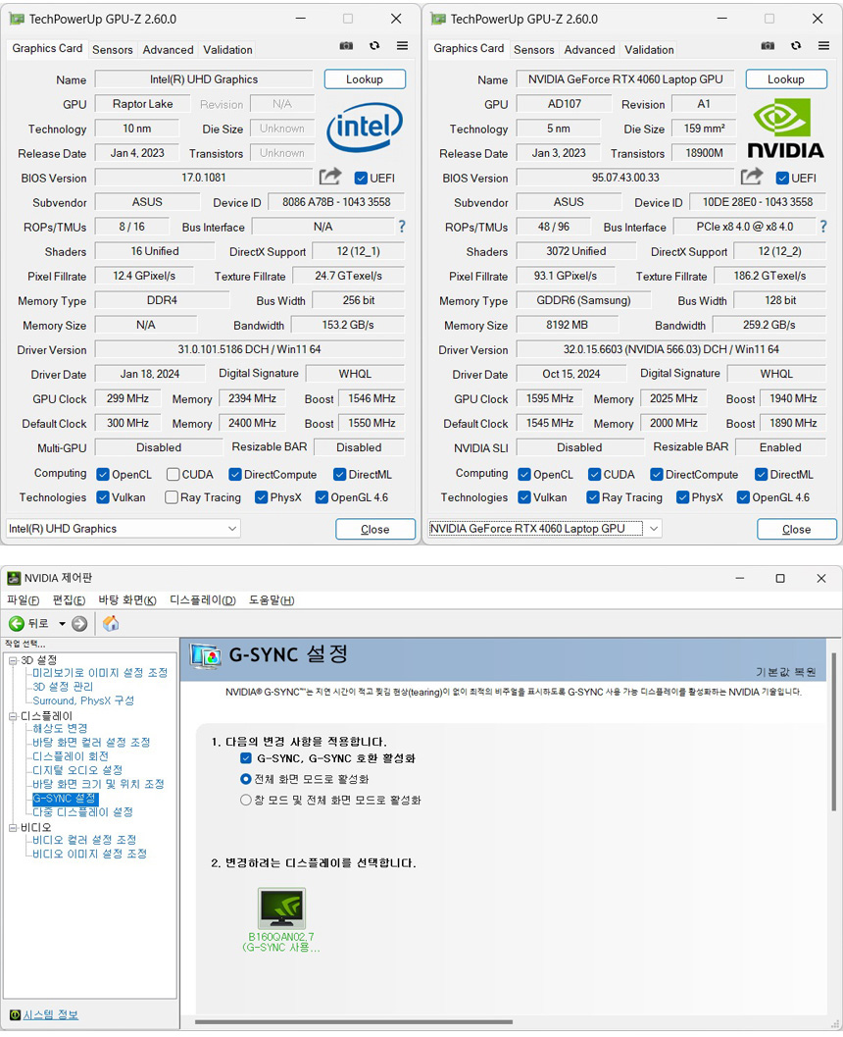Open 디지털 오디오 설정 in the tree
The width and height of the screenshot is (843, 1037).
[x=77, y=770]
